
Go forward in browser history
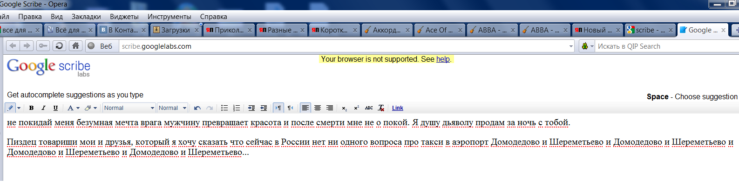pos(27,45)
